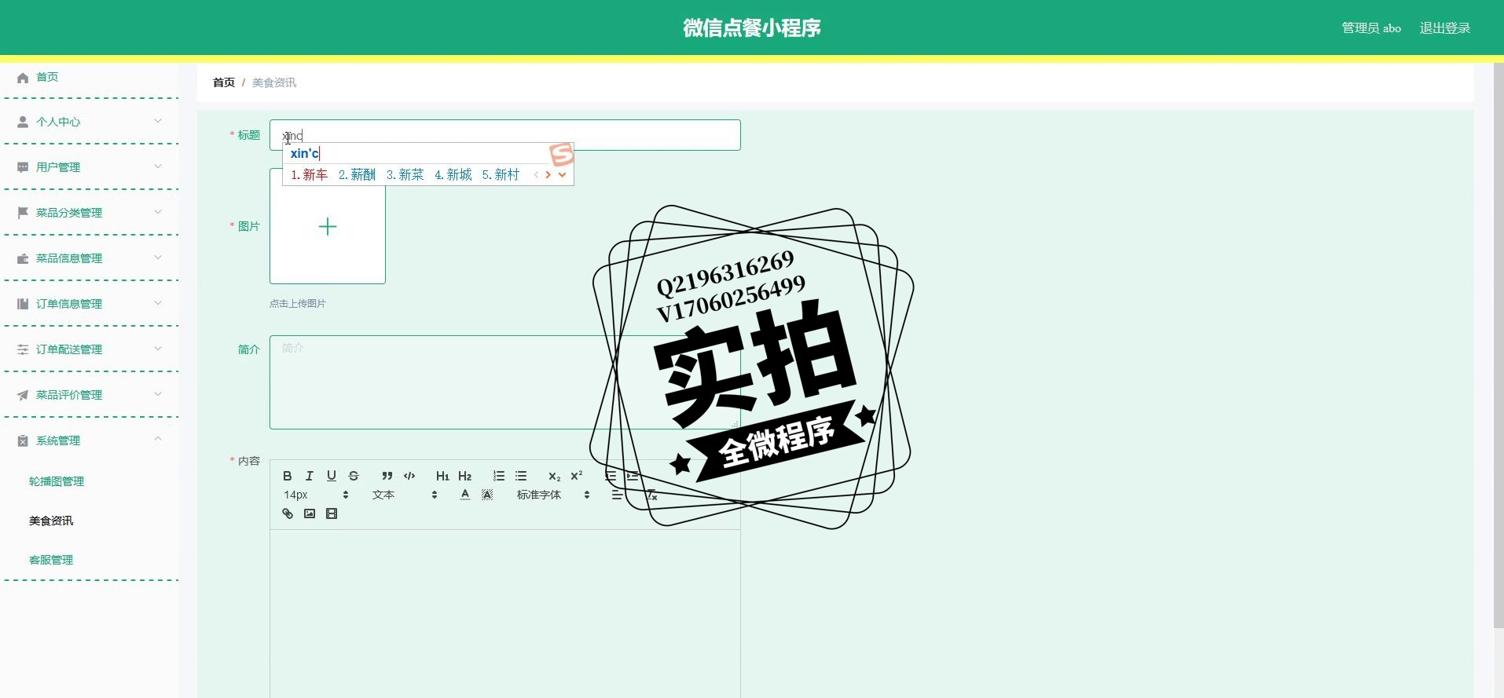
Task: Click the Sogou input method logo
Action: click(x=561, y=154)
